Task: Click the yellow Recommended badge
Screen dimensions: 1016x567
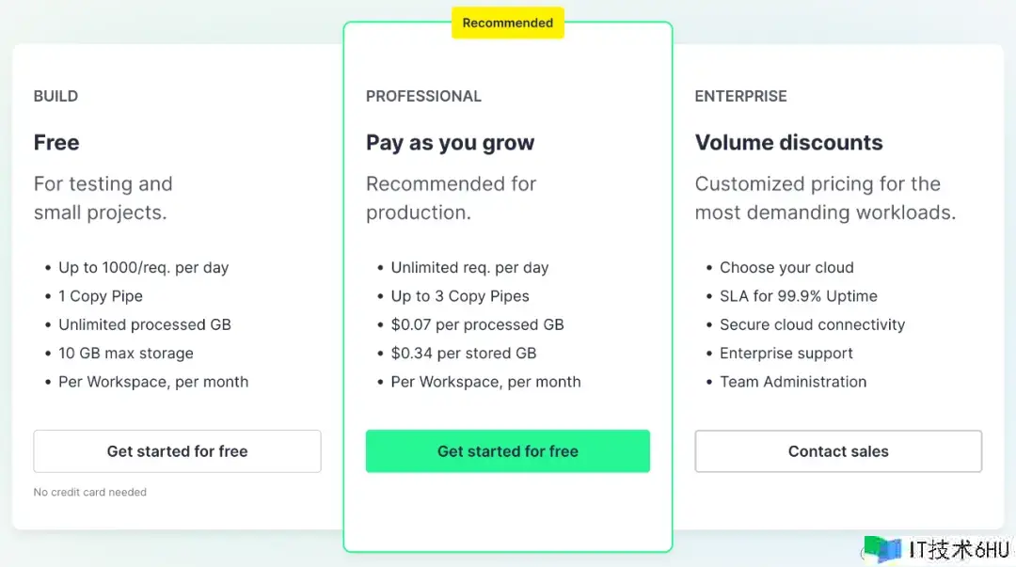Action: [x=507, y=23]
